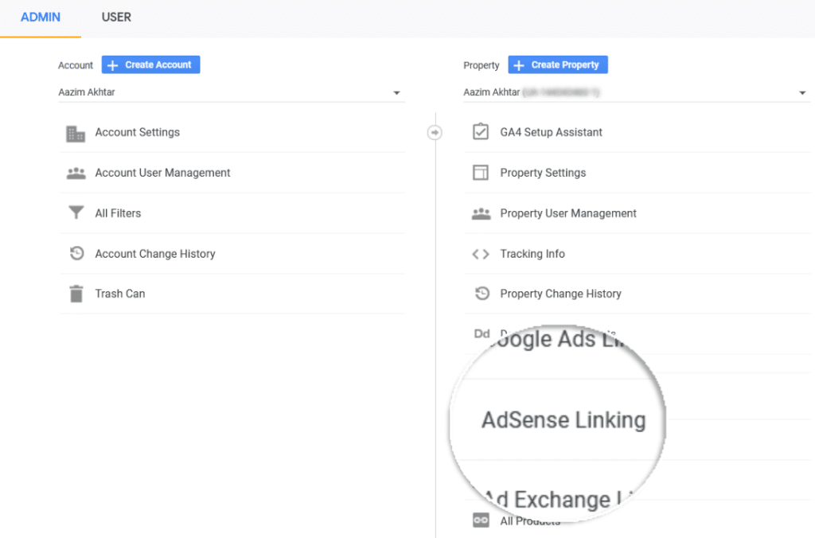Switch to the ADMIN tab
This screenshot has height=538, width=815.
click(41, 18)
